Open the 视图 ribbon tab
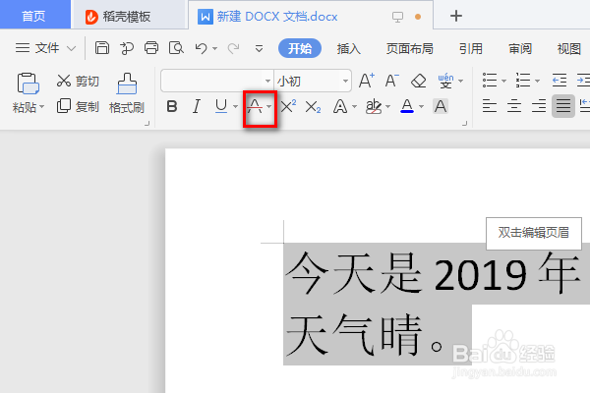This screenshot has height=393, width=590. point(569,48)
